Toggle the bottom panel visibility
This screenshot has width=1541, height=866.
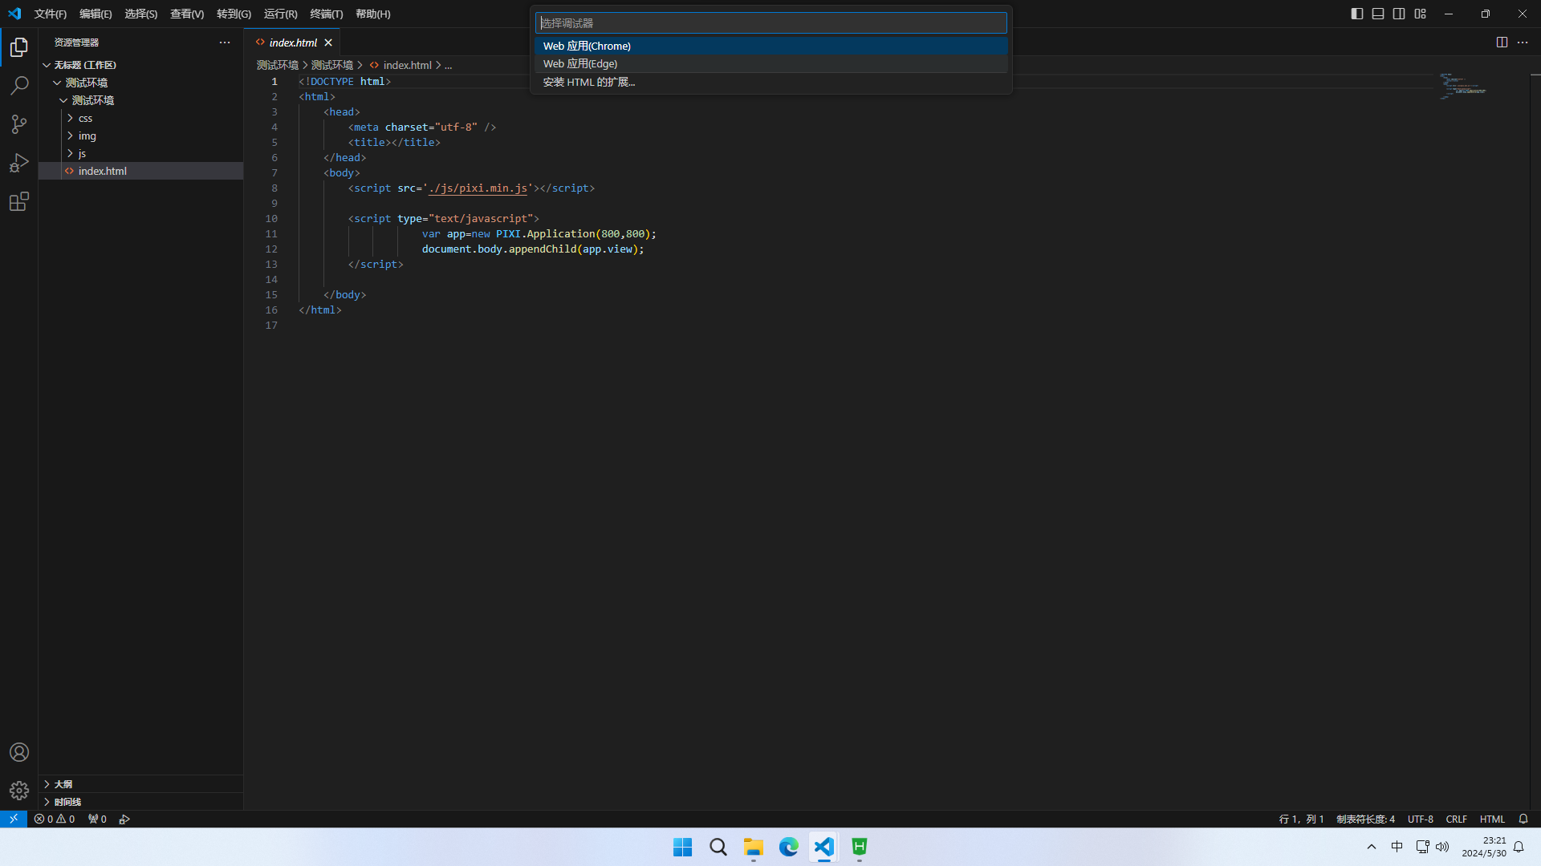1378,14
